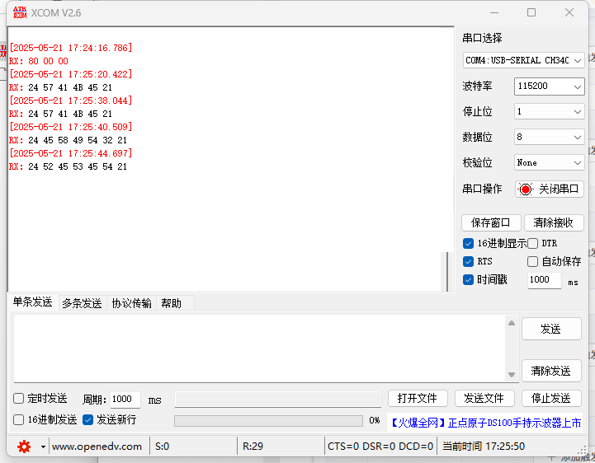Viewport: 595px width, 463px height.
Task: Click the send text input area
Action: point(260,348)
